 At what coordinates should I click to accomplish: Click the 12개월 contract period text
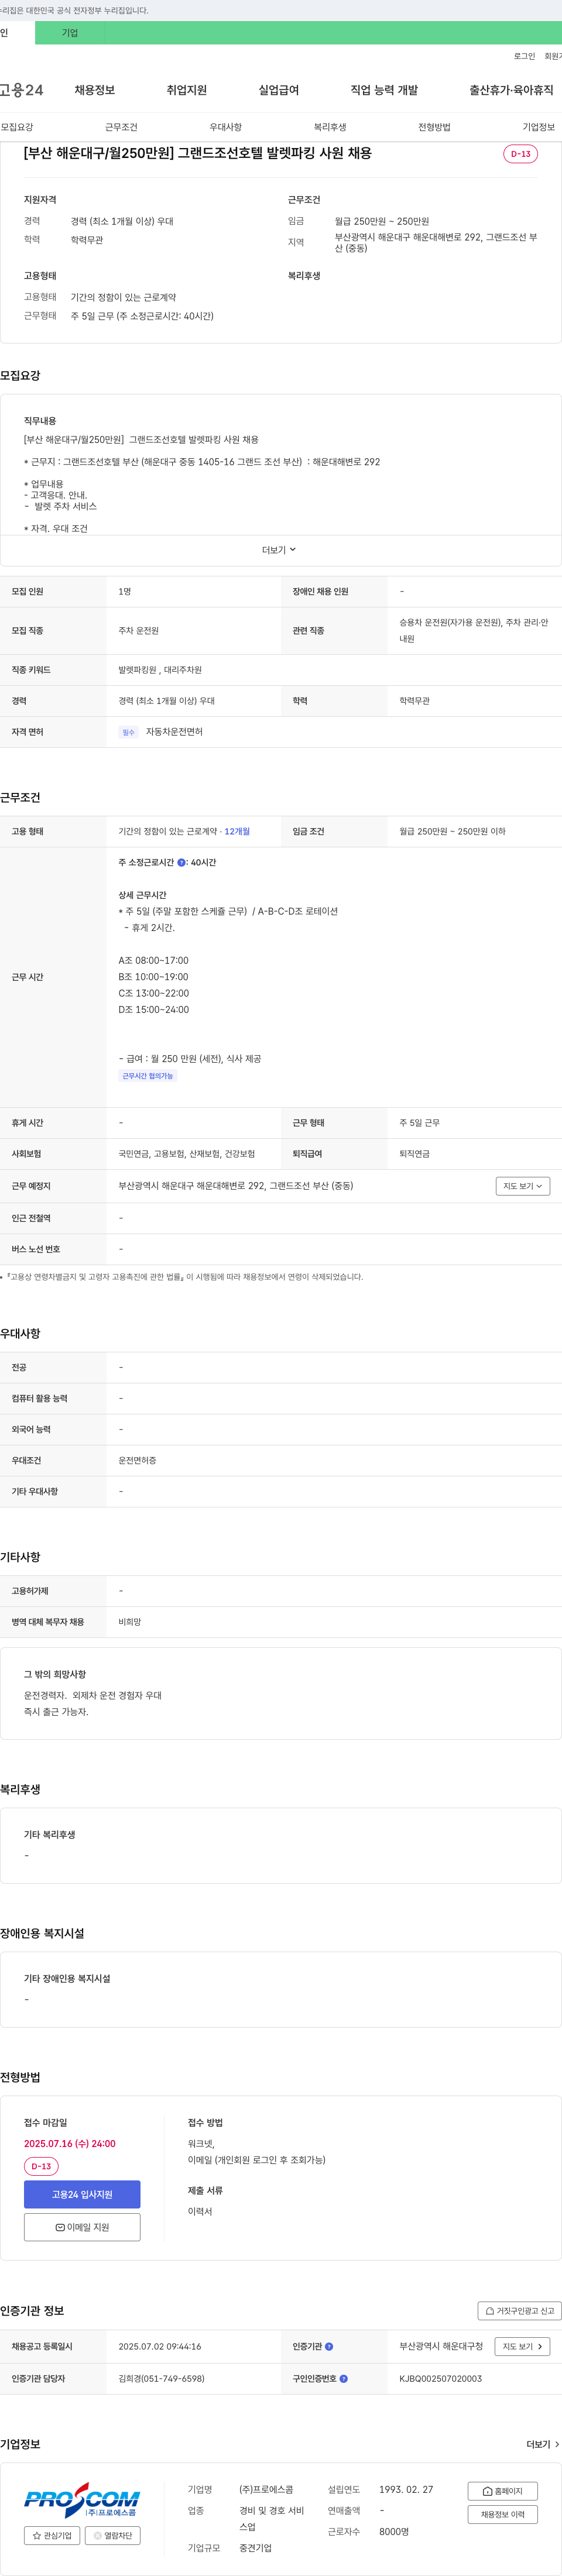coord(237,831)
